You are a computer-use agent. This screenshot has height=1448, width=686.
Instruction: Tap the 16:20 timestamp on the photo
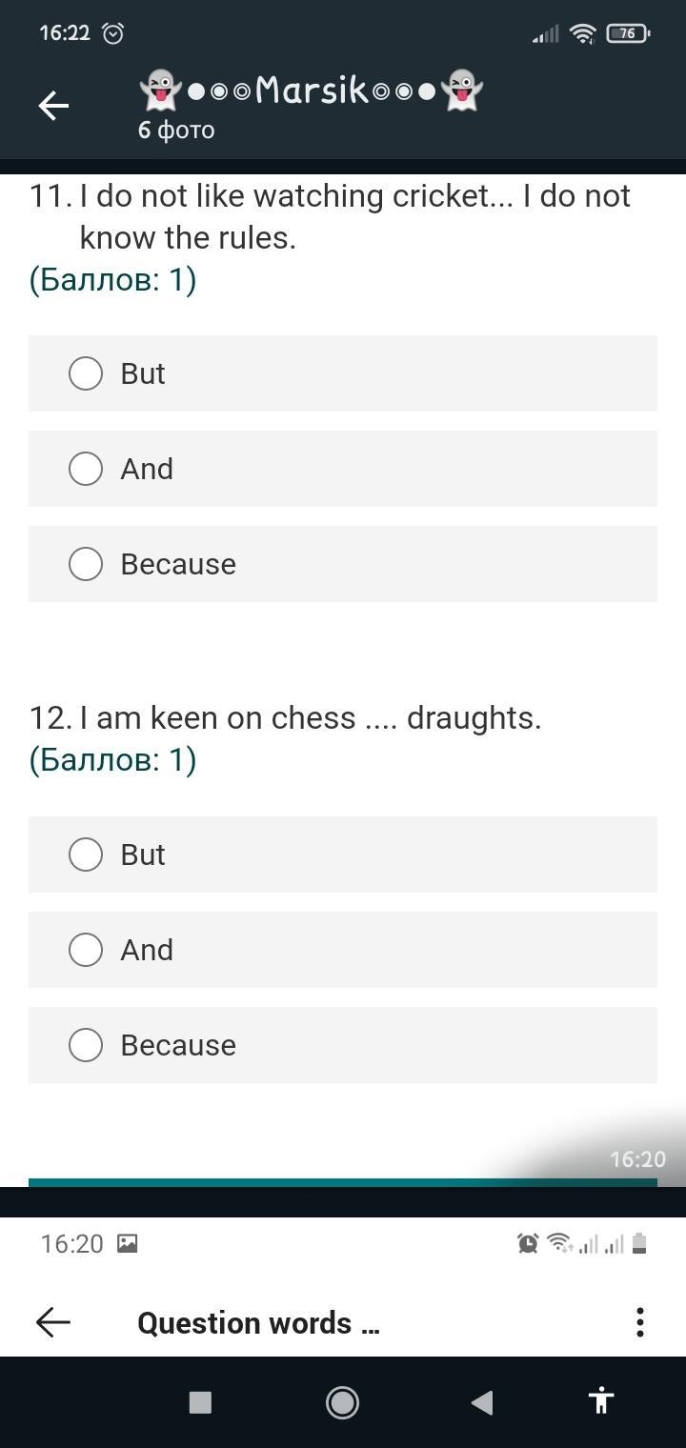pos(637,1159)
